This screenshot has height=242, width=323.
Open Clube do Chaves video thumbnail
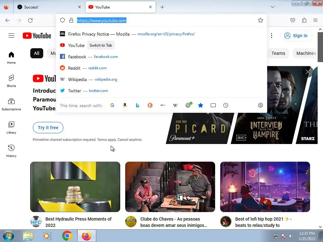point(170,187)
